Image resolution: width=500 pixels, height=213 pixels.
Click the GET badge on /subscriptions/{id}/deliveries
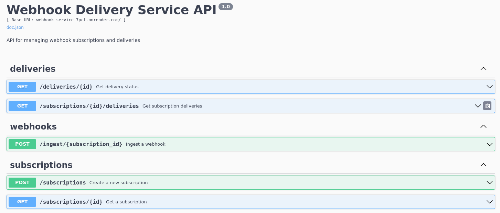(22, 106)
